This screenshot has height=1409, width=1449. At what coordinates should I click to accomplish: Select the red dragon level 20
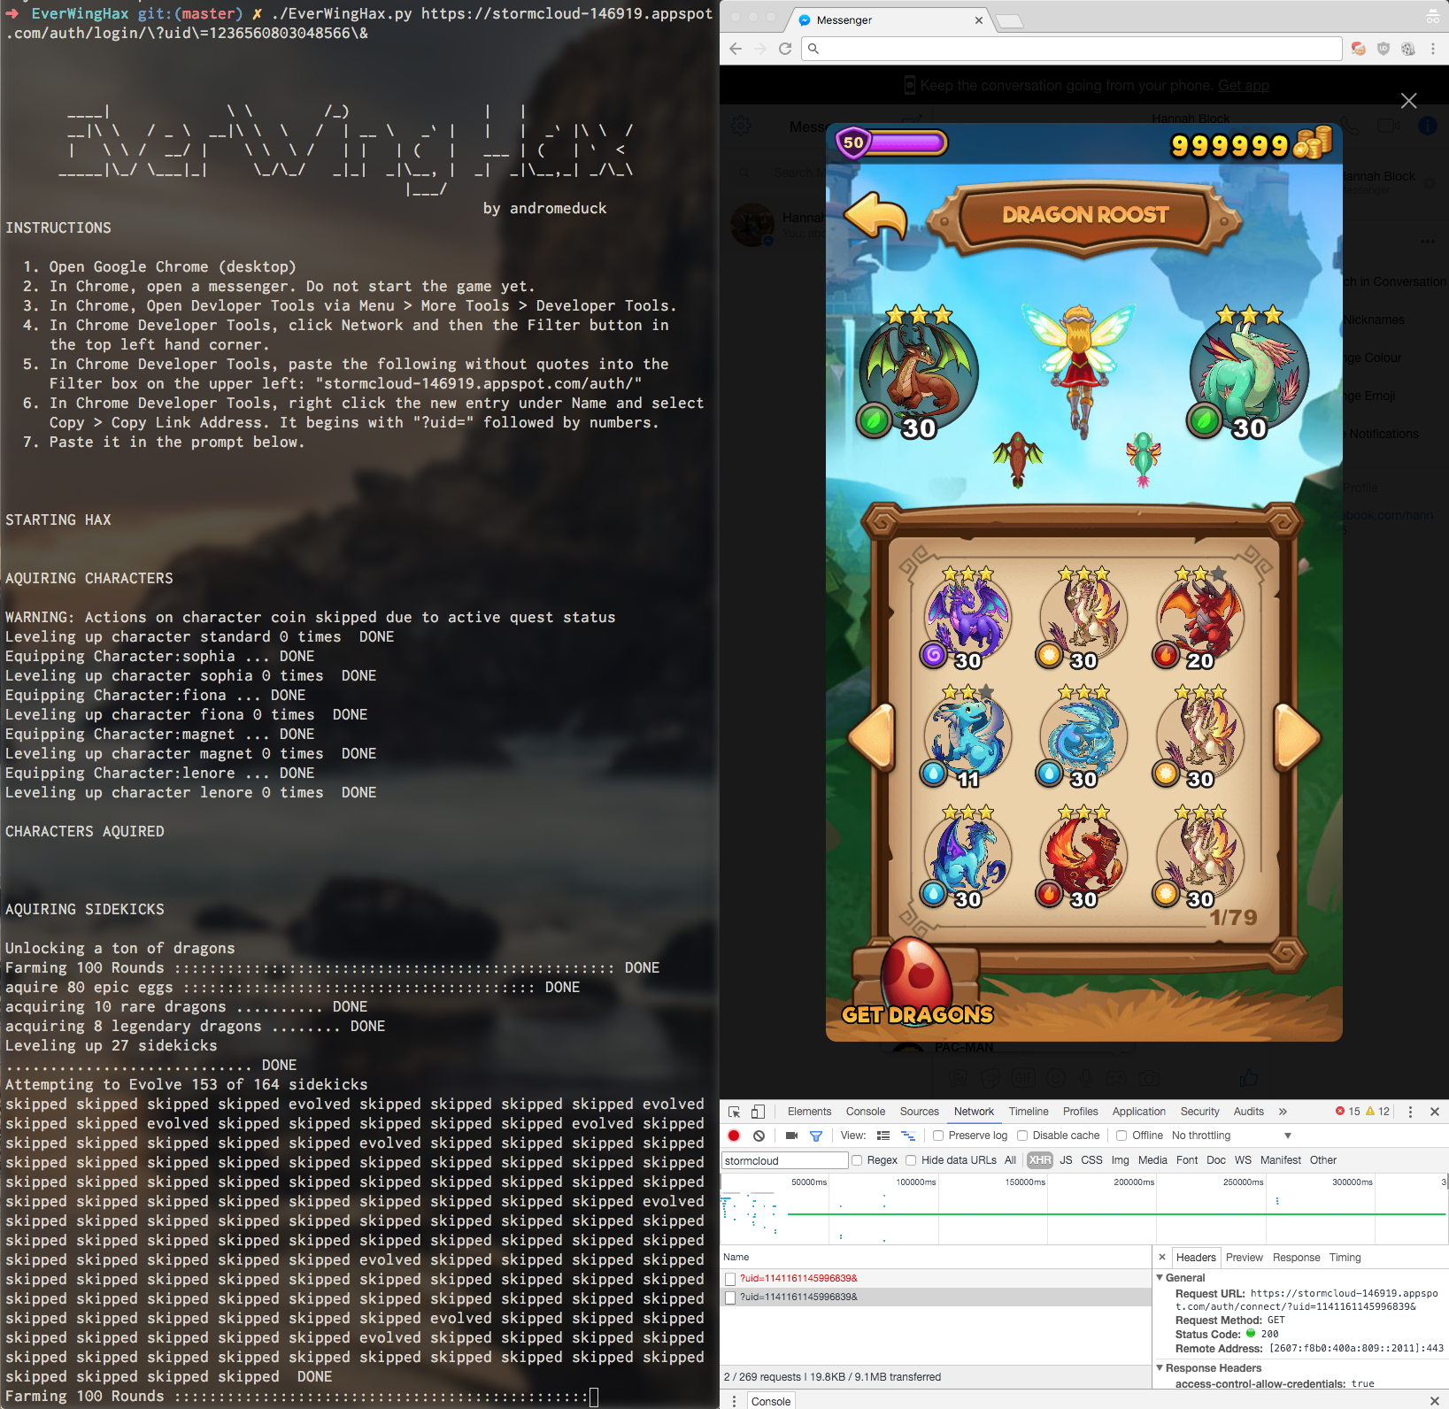1199,618
